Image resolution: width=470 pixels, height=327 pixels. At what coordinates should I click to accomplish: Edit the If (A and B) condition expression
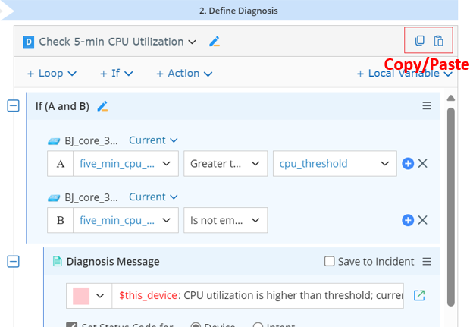[x=103, y=107]
